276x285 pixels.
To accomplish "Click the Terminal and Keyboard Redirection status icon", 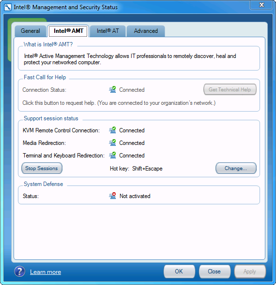I will click(113, 155).
